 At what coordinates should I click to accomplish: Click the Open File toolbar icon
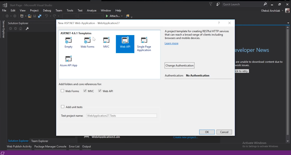[x=30, y=16]
